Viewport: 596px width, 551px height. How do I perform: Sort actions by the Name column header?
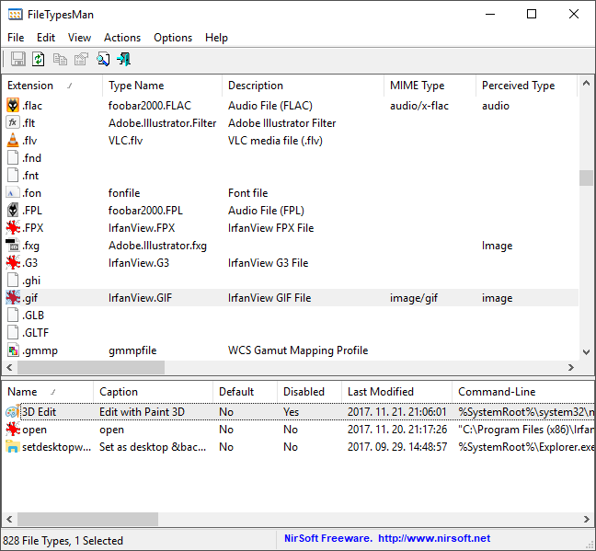(23, 392)
